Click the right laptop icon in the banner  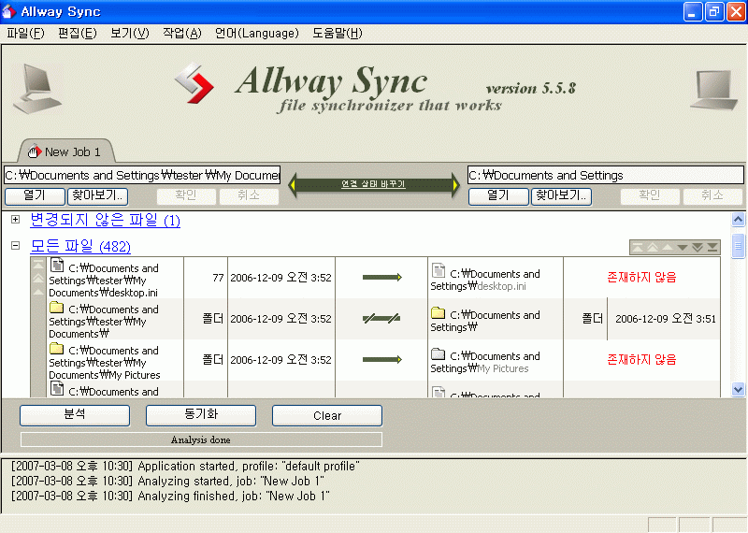tap(714, 90)
